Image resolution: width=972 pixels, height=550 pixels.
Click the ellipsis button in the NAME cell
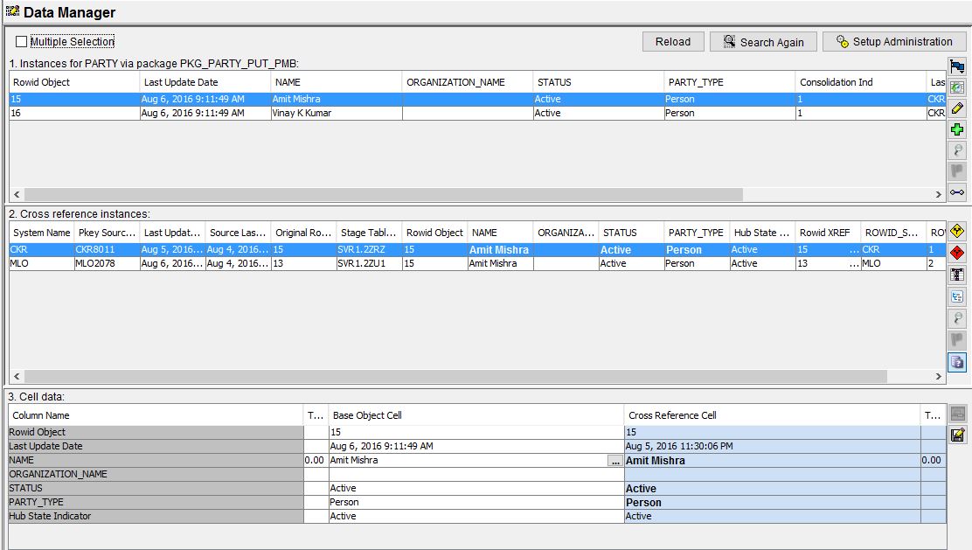(614, 460)
